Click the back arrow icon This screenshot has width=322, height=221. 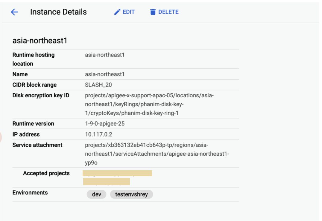14,12
